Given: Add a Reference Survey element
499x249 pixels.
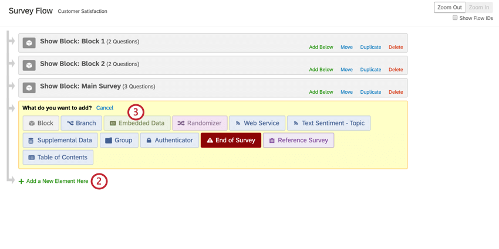Looking at the screenshot, I should pos(298,140).
